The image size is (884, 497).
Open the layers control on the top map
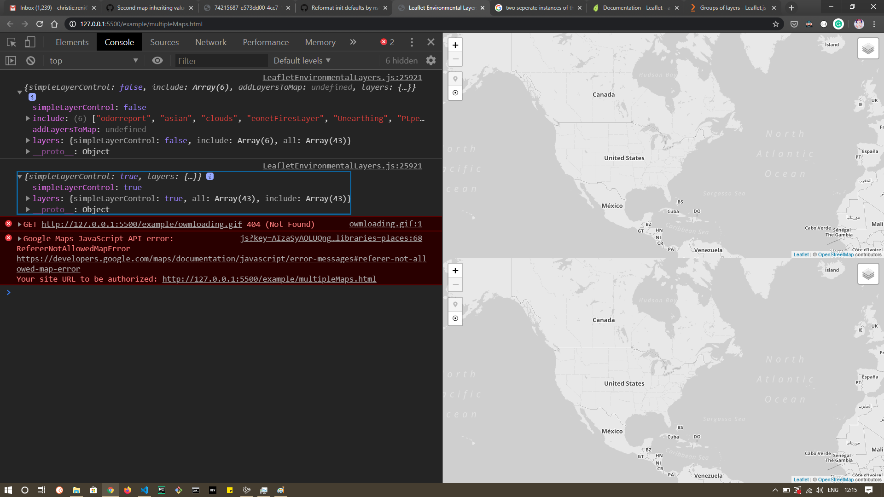tap(868, 48)
